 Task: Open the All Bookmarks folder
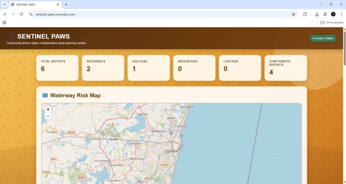coord(332,22)
